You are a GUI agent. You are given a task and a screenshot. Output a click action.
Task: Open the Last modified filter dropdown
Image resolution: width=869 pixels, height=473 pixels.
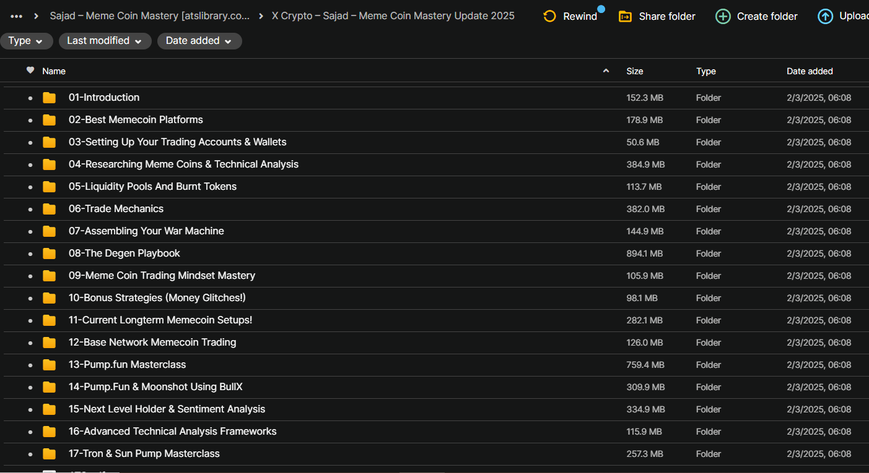(x=105, y=41)
